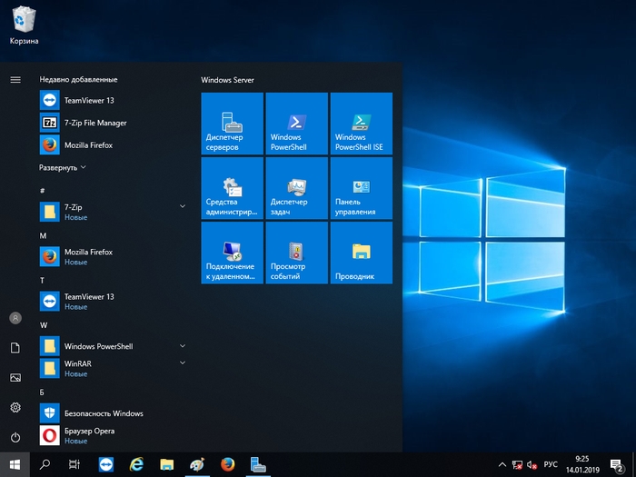The image size is (636, 477).
Task: Open the Server Manager tile
Action: click(232, 123)
